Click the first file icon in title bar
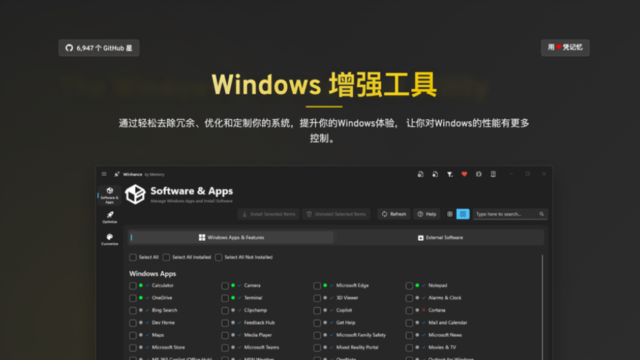This screenshot has height=360, width=640. point(421,174)
